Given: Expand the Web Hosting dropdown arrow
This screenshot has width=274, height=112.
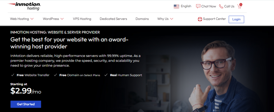Looking at the screenshot, I should (x=32, y=19).
